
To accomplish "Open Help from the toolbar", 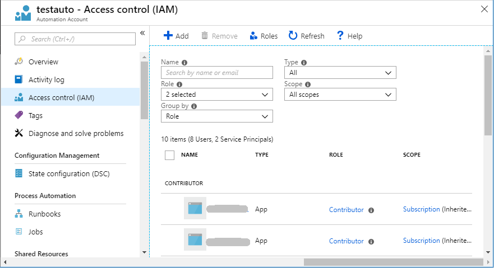I will pyautogui.click(x=349, y=36).
